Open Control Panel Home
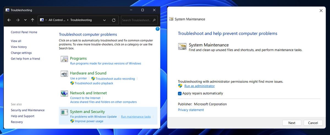This screenshot has height=135, width=330. pos(24,32)
